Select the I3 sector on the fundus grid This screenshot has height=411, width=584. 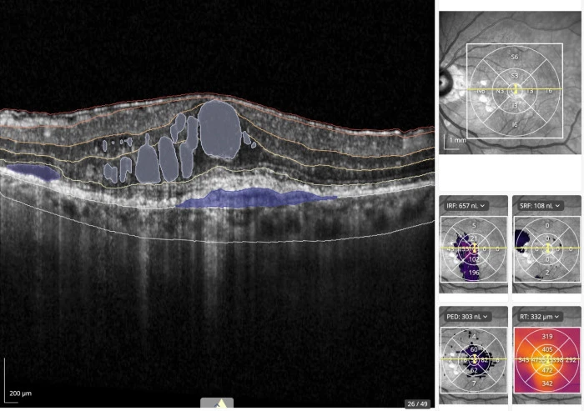pyautogui.click(x=515, y=106)
